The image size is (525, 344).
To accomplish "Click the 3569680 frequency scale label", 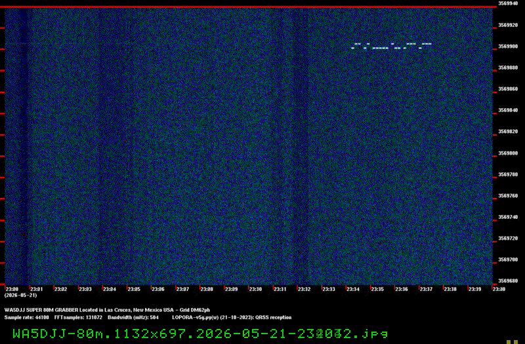I will coord(508,281).
